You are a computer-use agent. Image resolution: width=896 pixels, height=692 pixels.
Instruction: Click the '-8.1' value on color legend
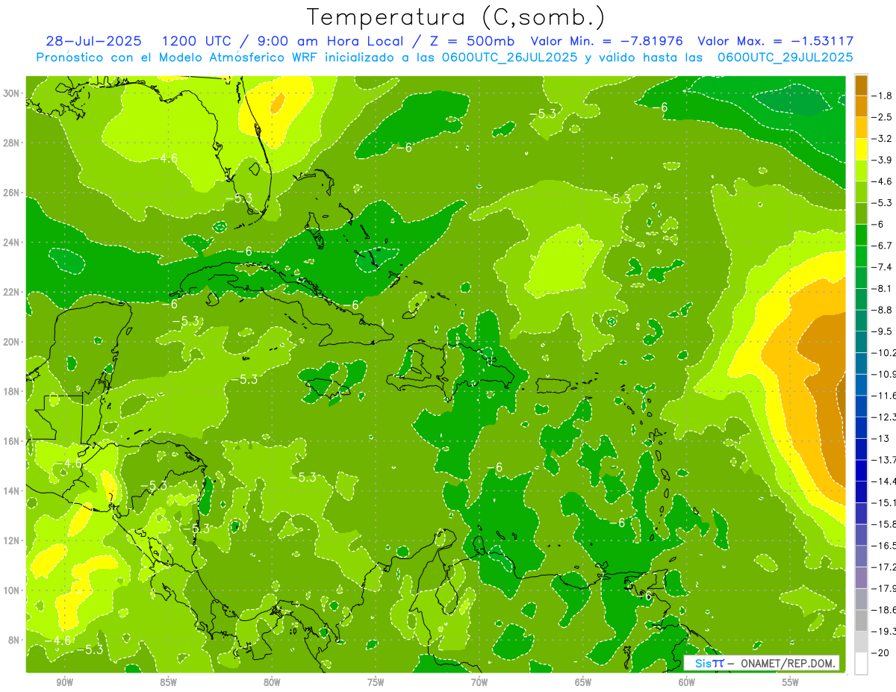coord(883,288)
